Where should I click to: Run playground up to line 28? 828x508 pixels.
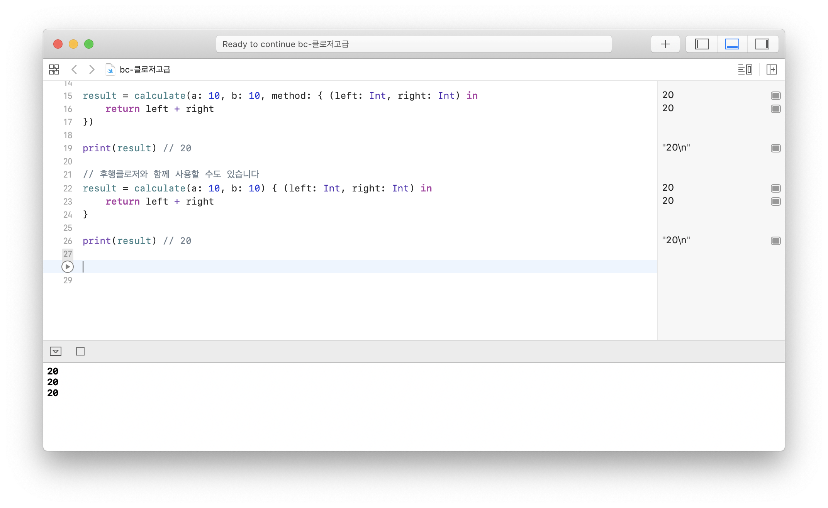[68, 267]
